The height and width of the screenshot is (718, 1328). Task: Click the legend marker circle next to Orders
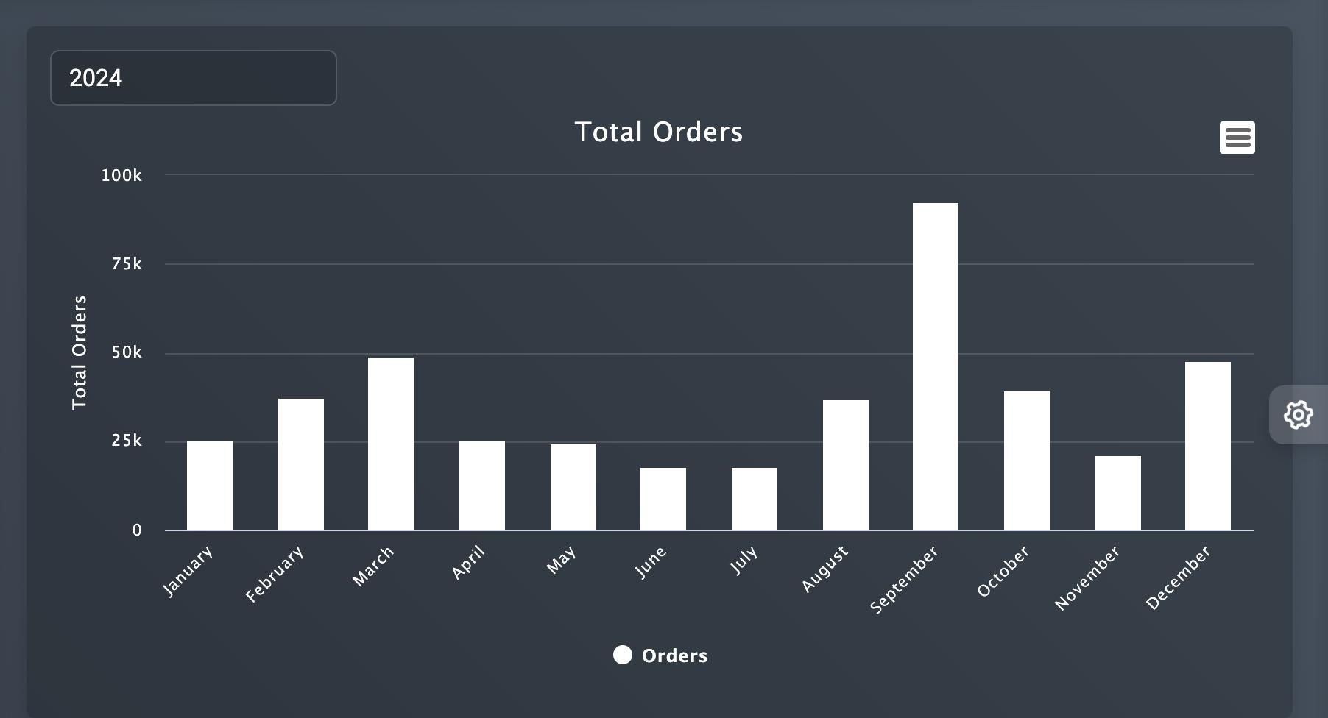click(622, 655)
